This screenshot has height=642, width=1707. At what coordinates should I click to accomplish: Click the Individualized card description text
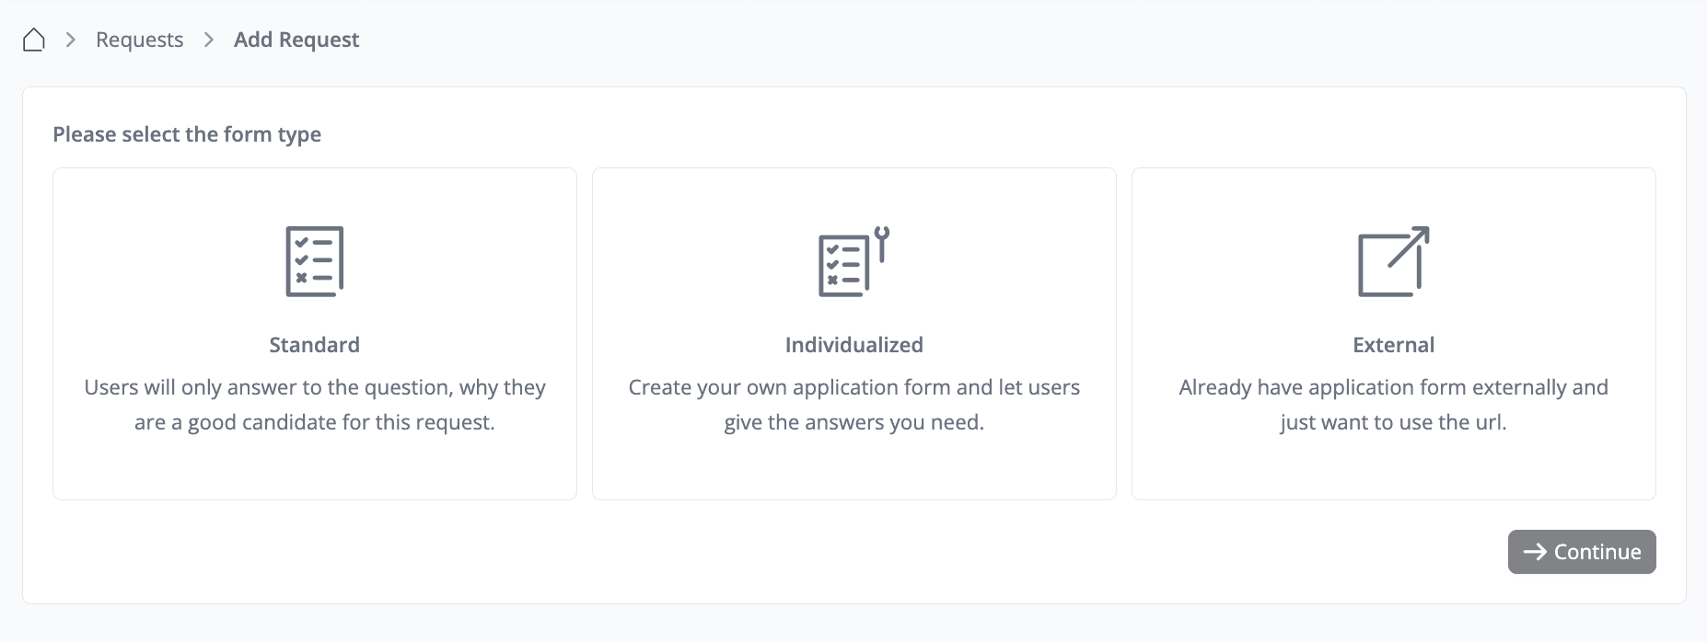coord(853,405)
